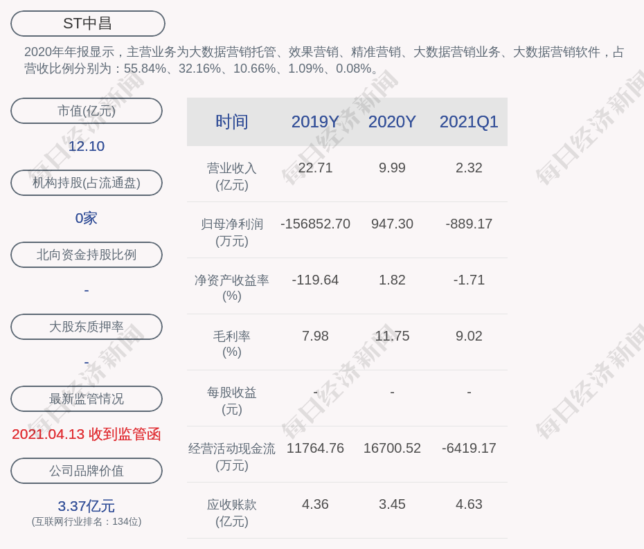
Task: Select the gross margin value 7.98
Action: tap(316, 336)
